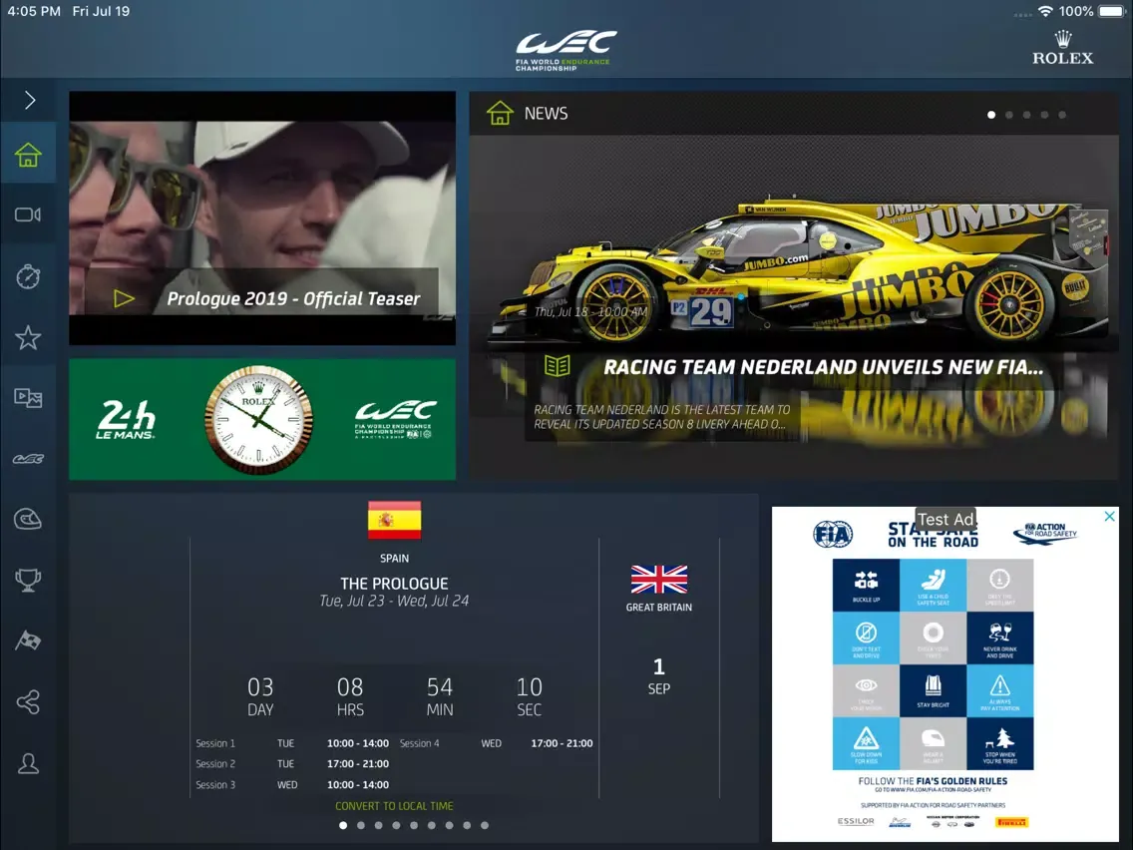The image size is (1133, 850).
Task: Tap the FIA WEC header logo
Action: pos(566,51)
